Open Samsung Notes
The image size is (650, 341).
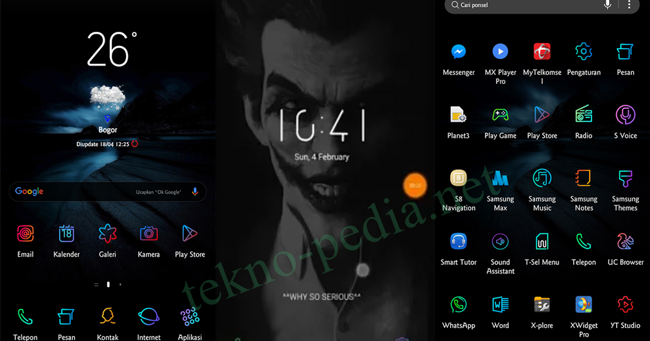584,178
